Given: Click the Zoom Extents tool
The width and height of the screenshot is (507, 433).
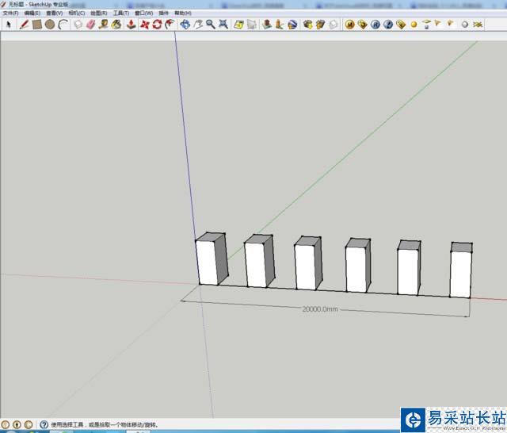Looking at the screenshot, I should click(x=223, y=25).
